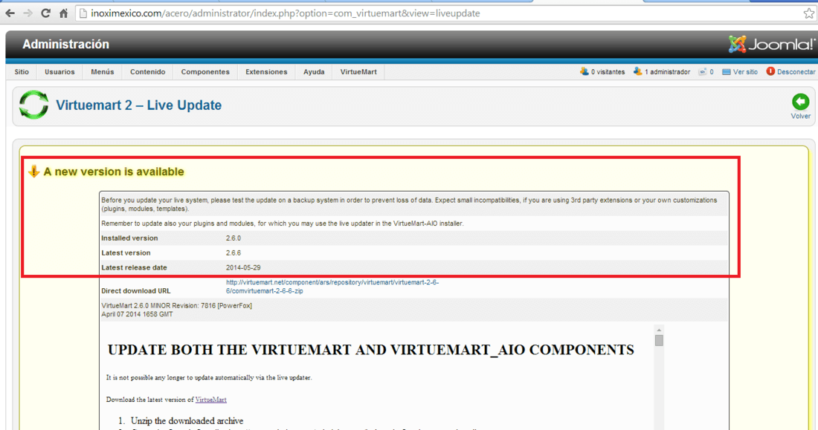Screen dimensions: 818x430
Task: Open the Usuarios menu
Action: click(59, 72)
